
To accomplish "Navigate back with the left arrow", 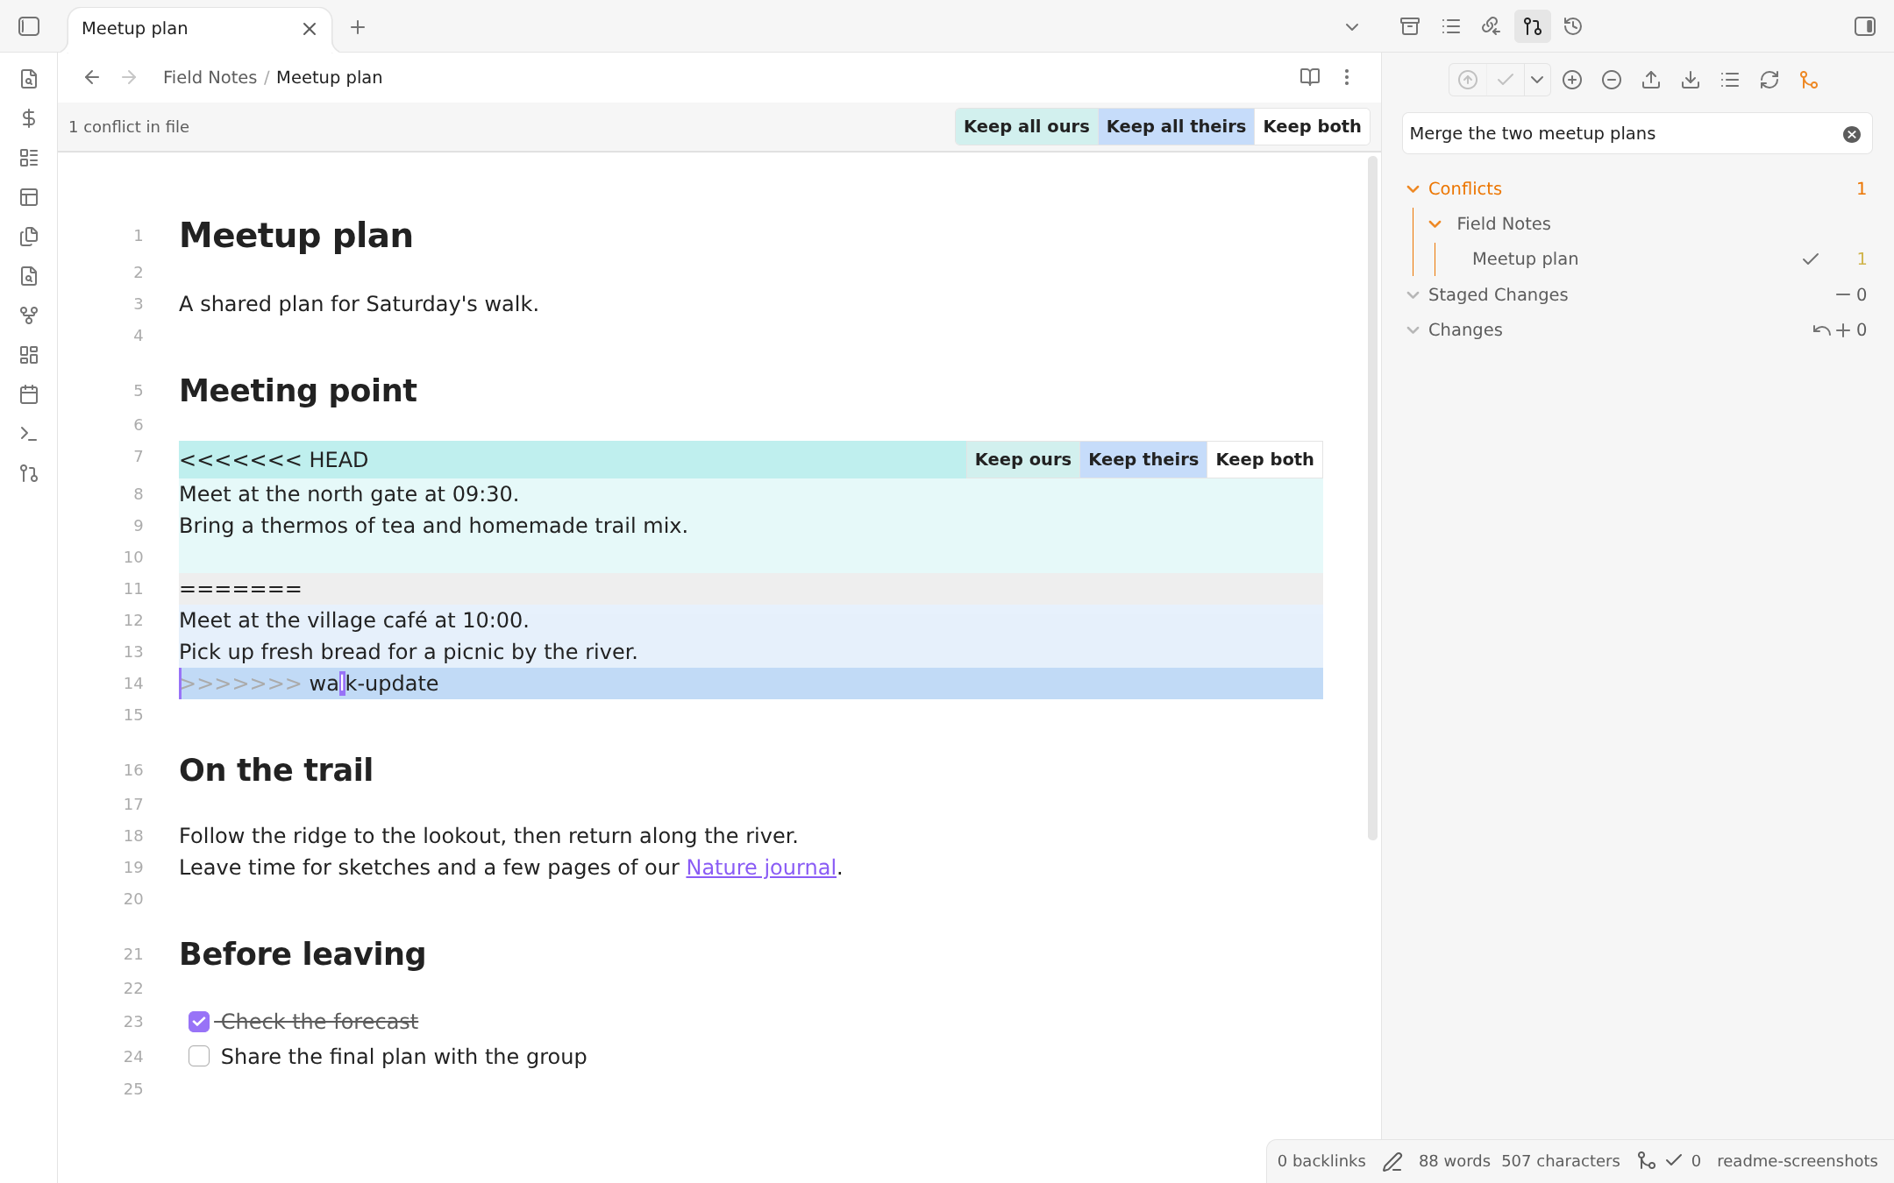I will pos(92,77).
